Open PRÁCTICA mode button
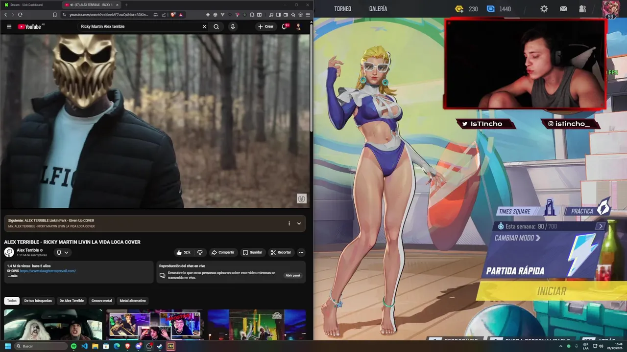627x352 pixels. [588, 211]
